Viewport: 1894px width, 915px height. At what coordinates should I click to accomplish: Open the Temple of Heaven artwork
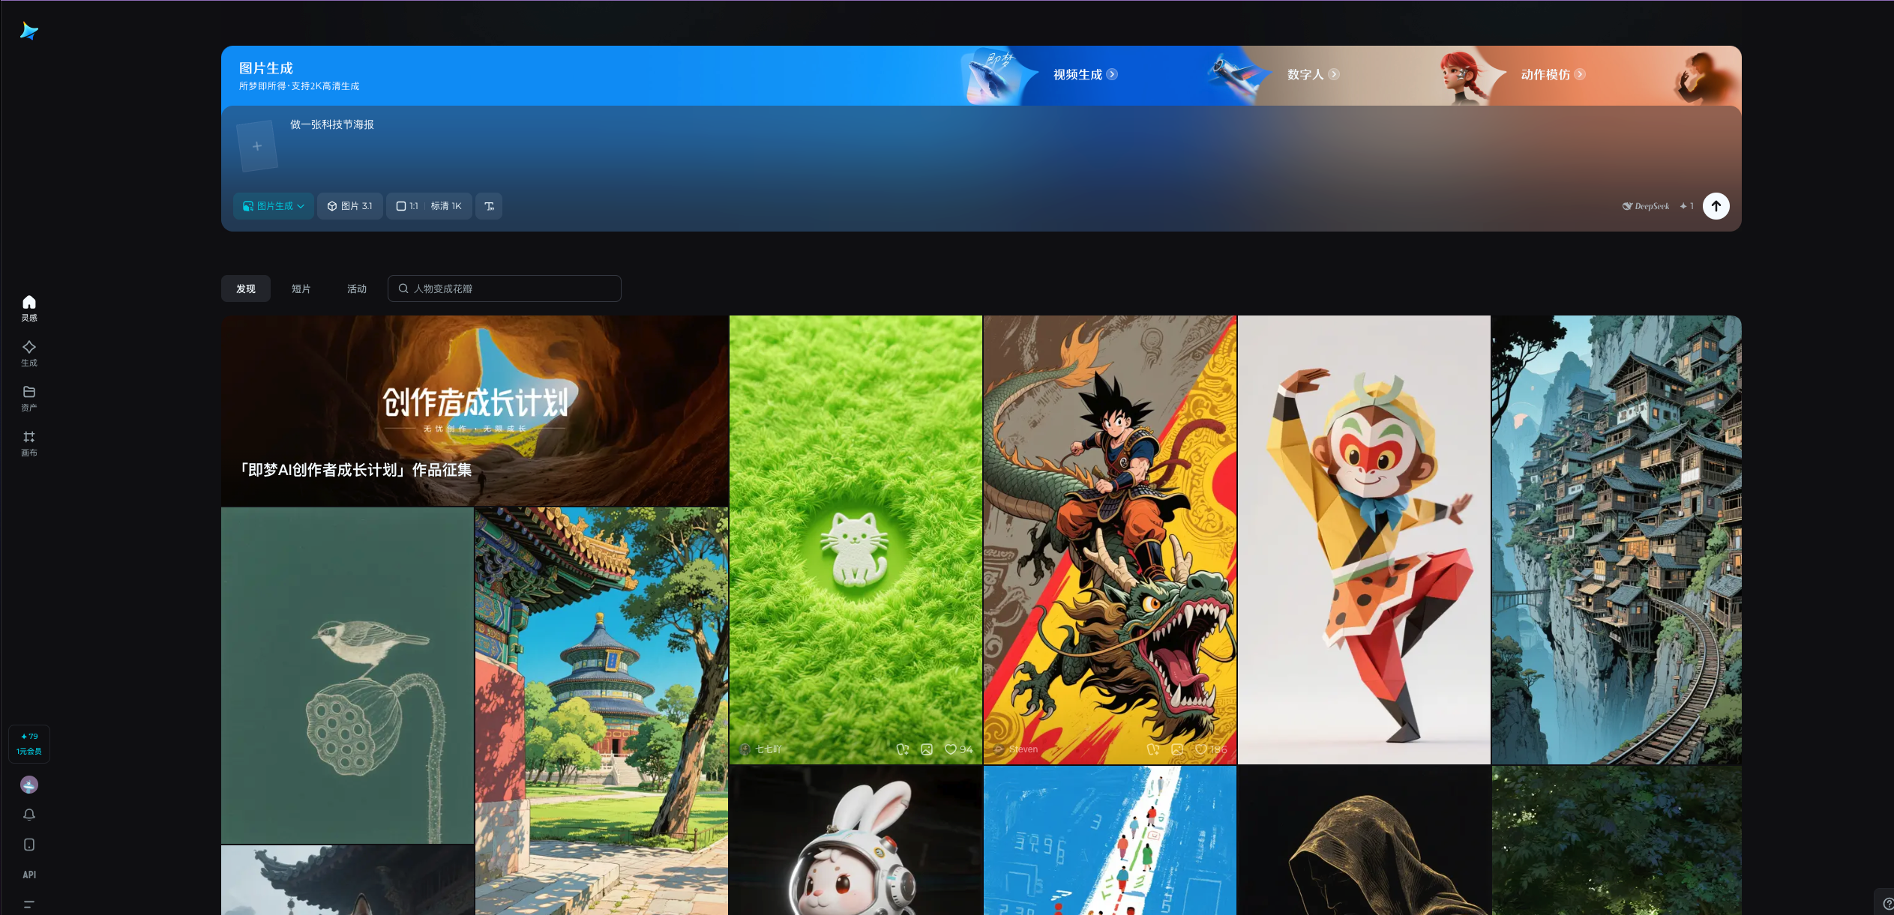point(601,711)
